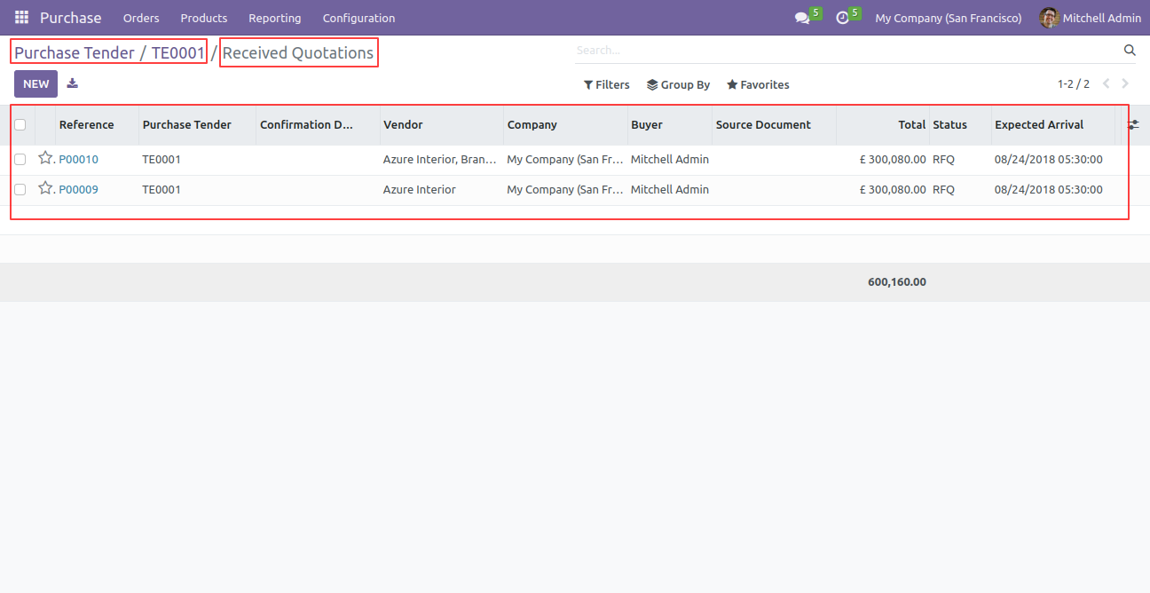Click the RFQ status in P00009 row
The width and height of the screenshot is (1150, 593).
pyautogui.click(x=943, y=190)
